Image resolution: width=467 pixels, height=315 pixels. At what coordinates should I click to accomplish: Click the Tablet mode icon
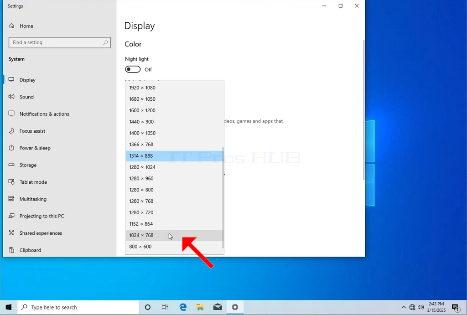pos(11,181)
